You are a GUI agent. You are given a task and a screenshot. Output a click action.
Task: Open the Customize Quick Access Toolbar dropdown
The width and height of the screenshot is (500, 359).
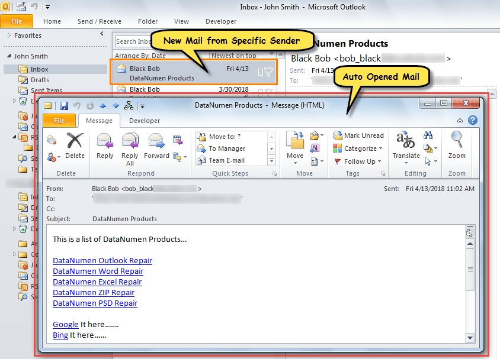click(142, 105)
